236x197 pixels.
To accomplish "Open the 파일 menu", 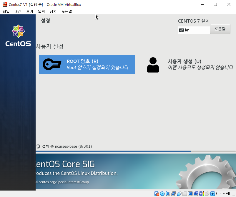I will tap(6, 11).
